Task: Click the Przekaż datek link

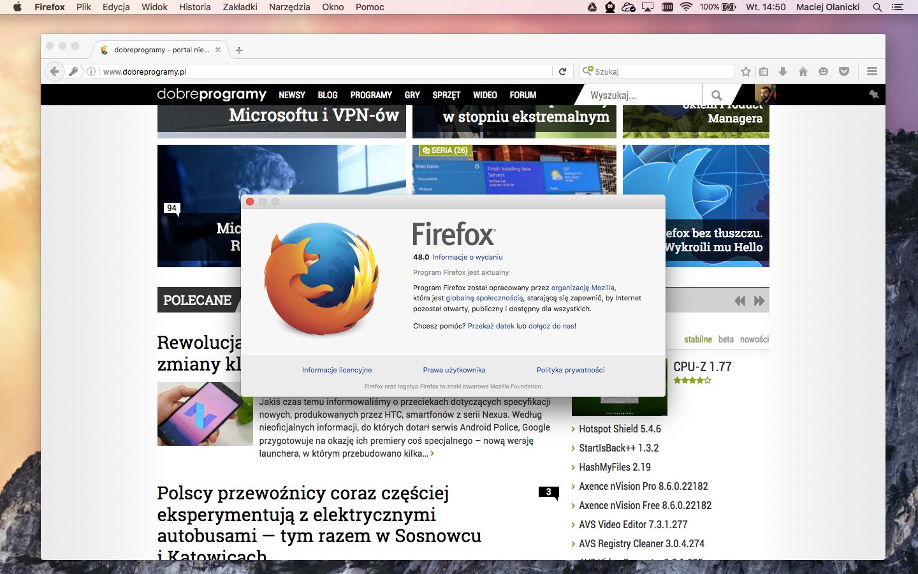Action: (491, 326)
